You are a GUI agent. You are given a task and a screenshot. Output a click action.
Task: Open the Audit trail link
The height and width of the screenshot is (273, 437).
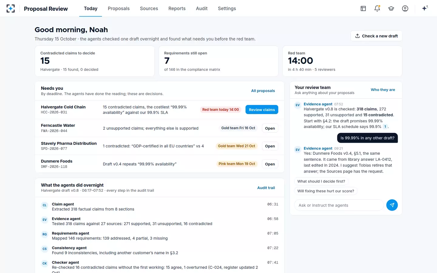[266, 188]
